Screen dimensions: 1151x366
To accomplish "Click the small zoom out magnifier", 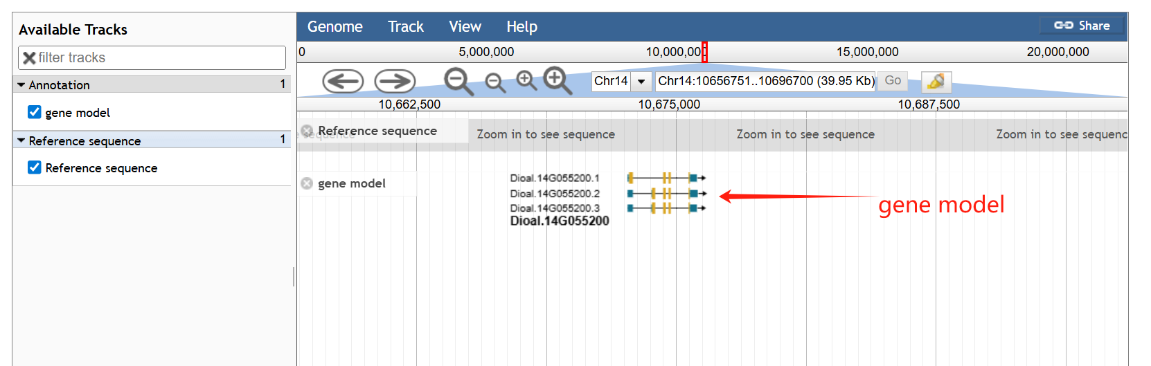I will point(494,82).
